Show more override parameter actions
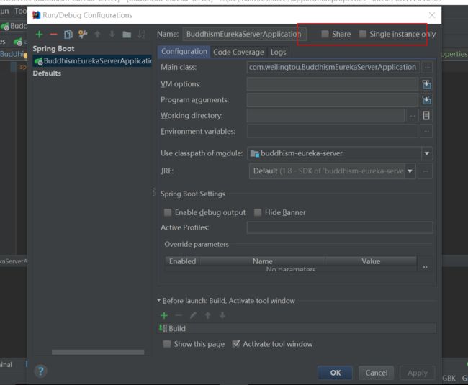The height and width of the screenshot is (385, 468). (425, 266)
